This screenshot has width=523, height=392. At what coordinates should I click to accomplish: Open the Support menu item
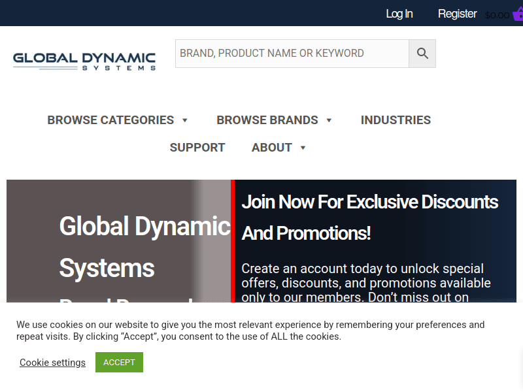[197, 148]
